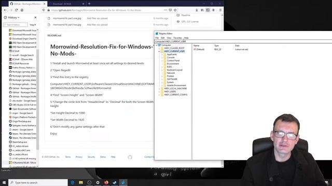Select the Keyboard Layout registry key
This screenshot has width=332, height=186.
[174, 70]
